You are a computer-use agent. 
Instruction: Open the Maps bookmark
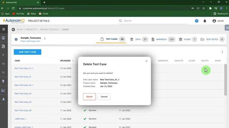(31, 14)
